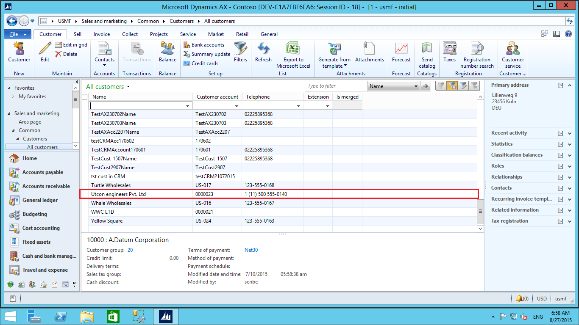Expand the Roles FactBox
Image resolution: width=579 pixels, height=325 pixels.
(570, 166)
